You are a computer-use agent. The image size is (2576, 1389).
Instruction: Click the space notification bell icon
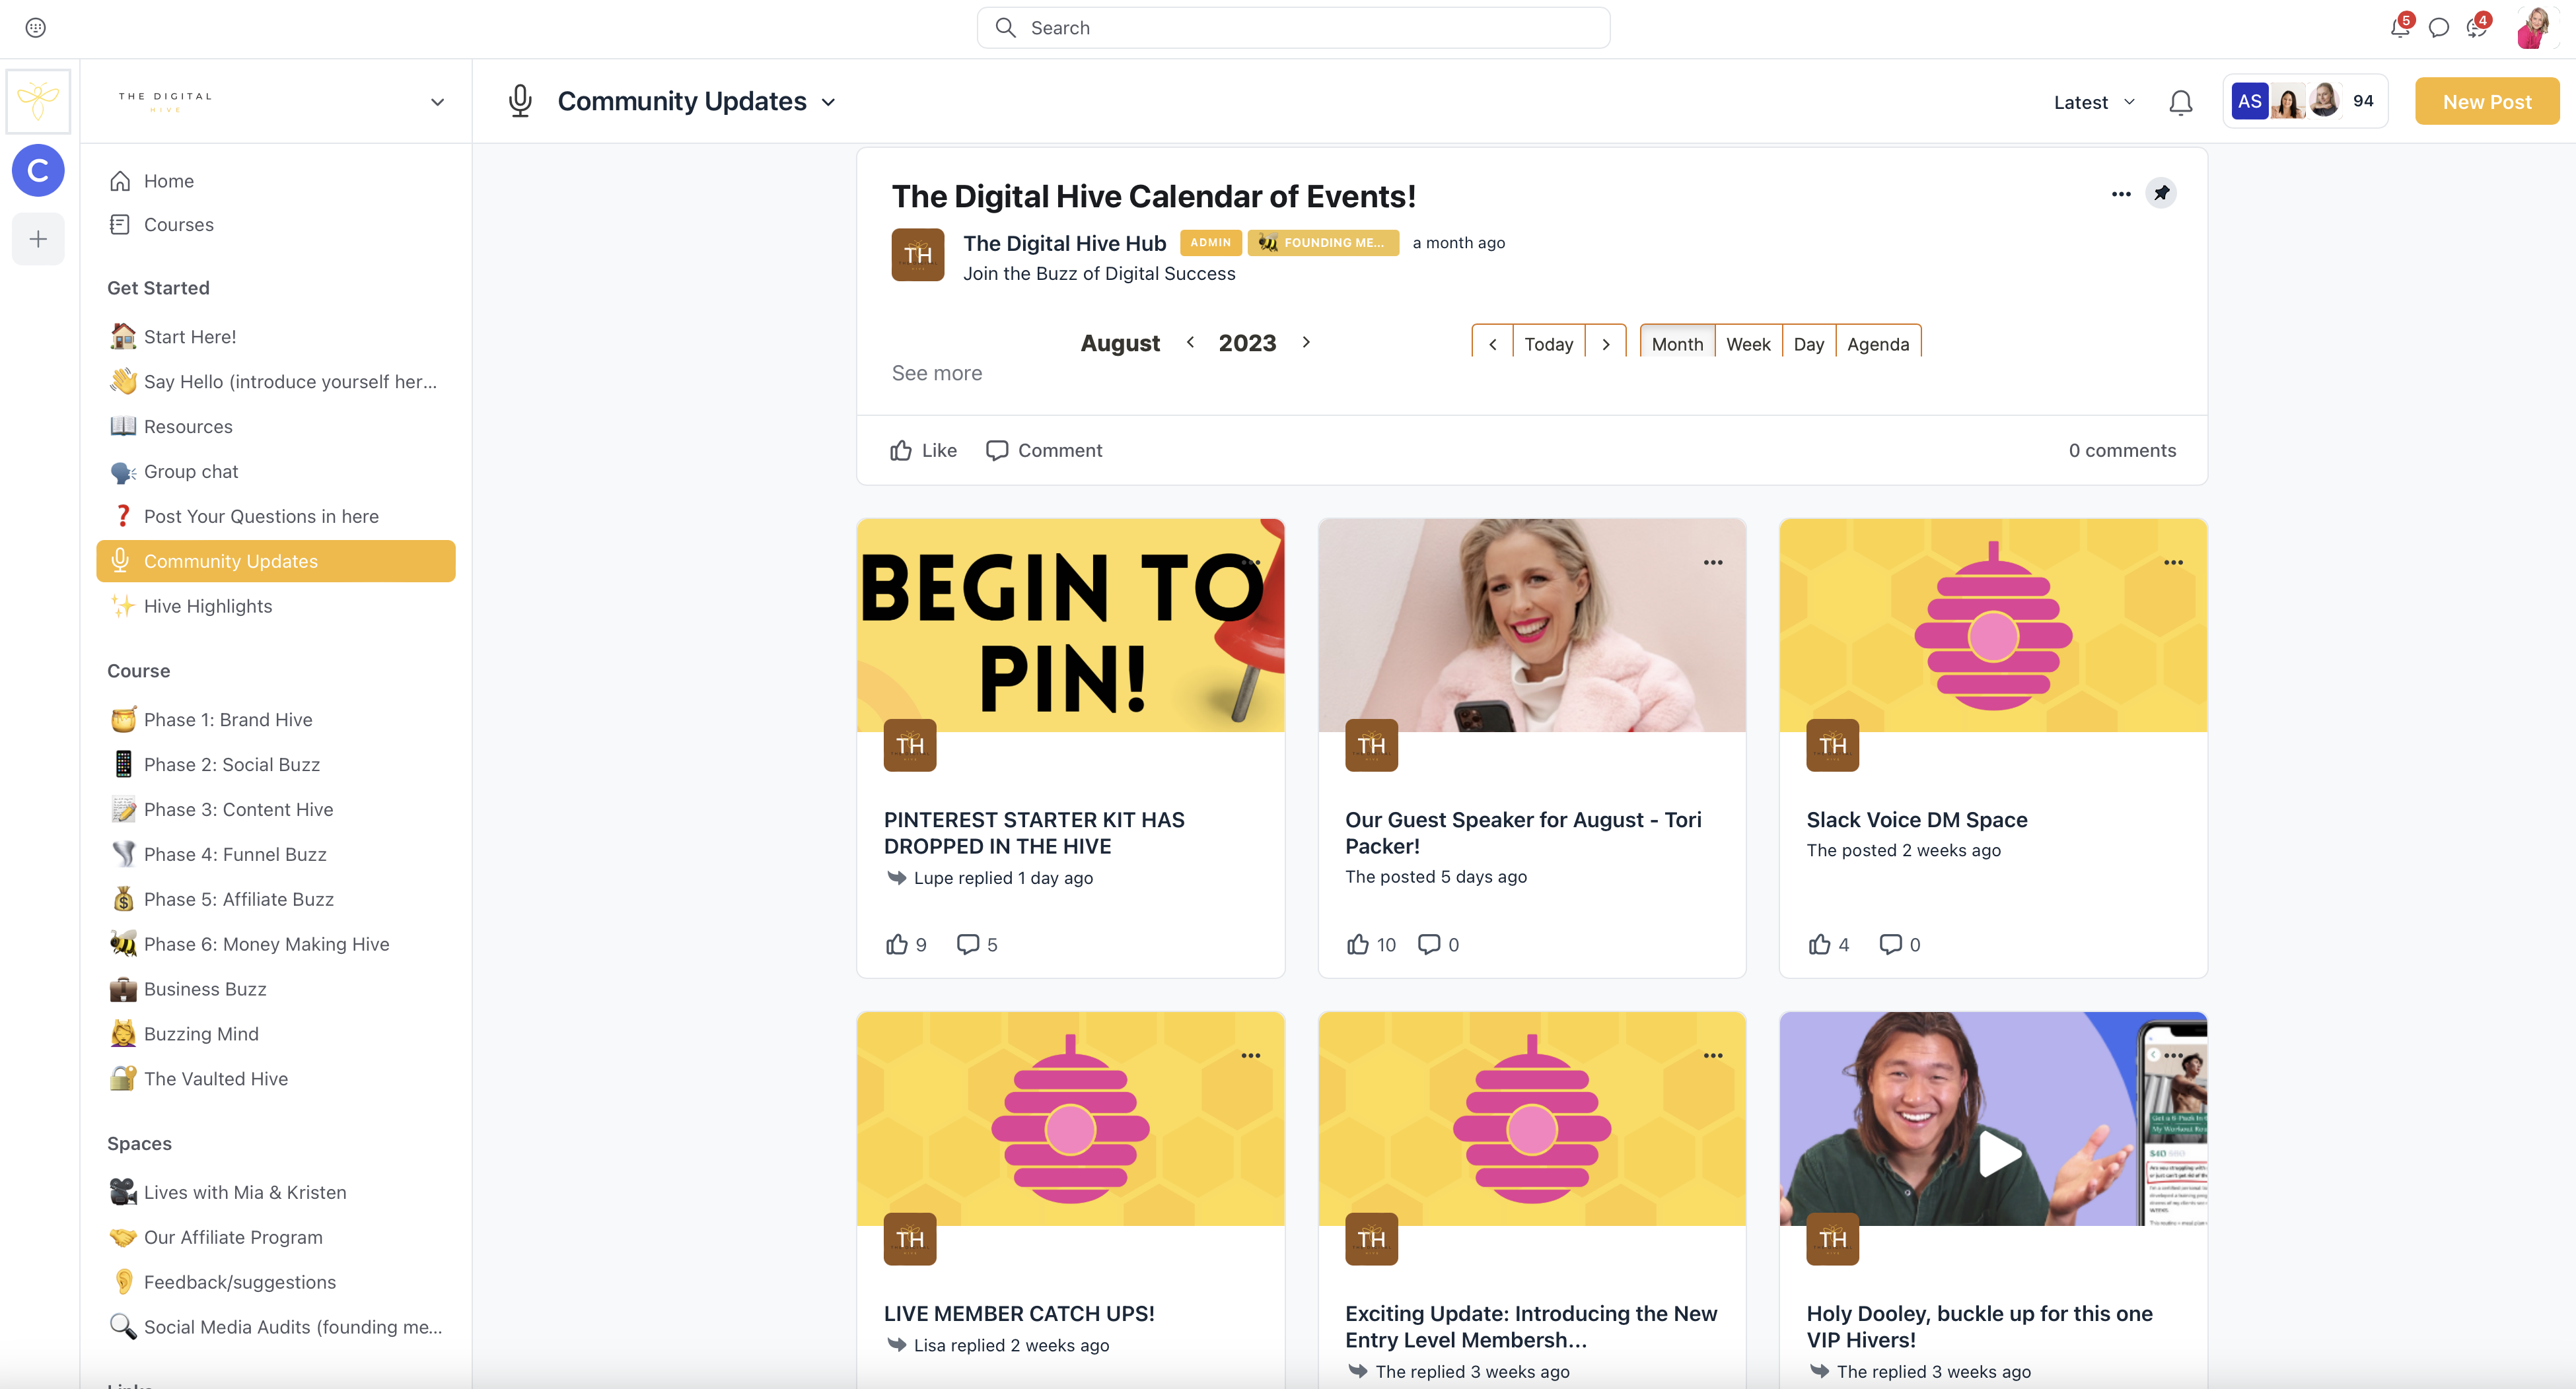[x=2180, y=102]
